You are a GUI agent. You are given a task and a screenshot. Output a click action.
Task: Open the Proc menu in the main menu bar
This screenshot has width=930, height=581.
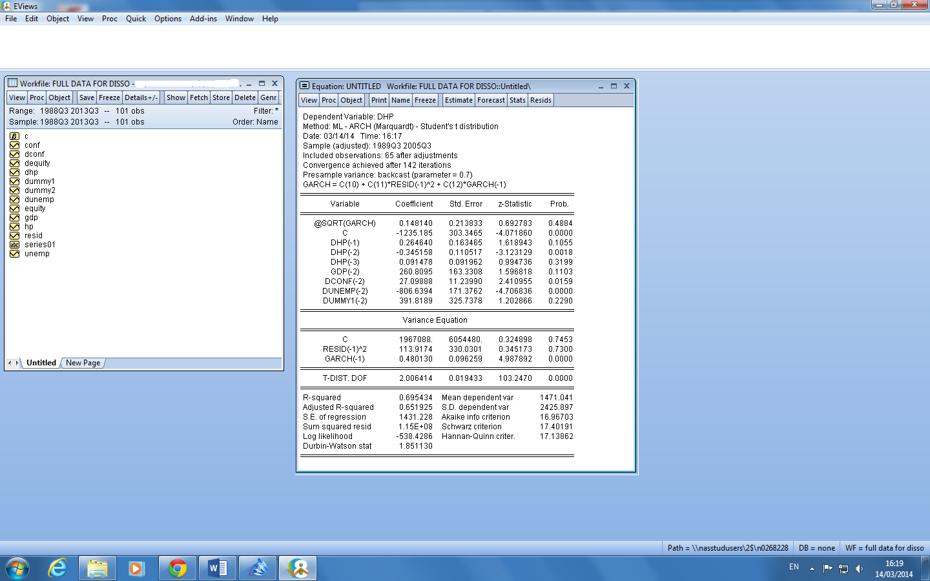pyautogui.click(x=110, y=19)
